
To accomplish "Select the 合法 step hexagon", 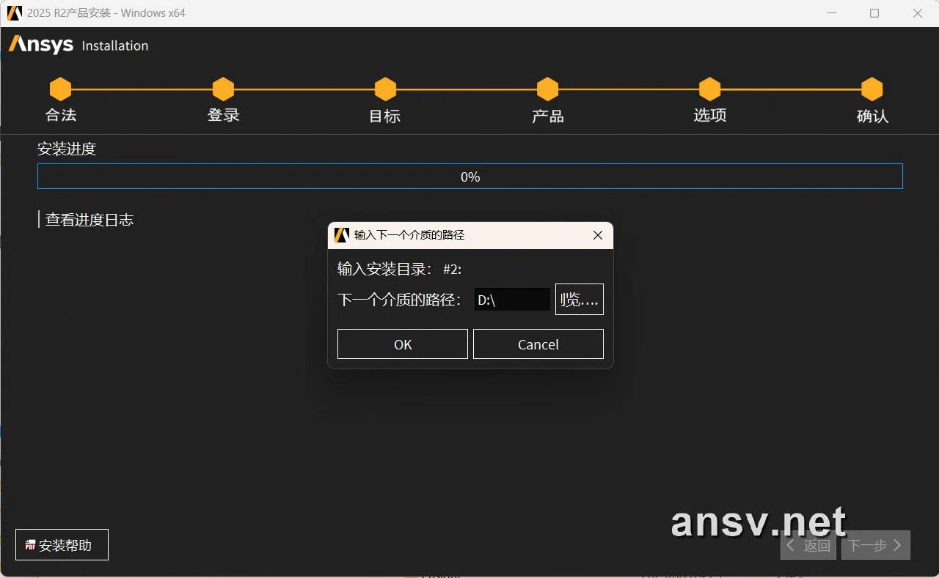I will tap(60, 89).
